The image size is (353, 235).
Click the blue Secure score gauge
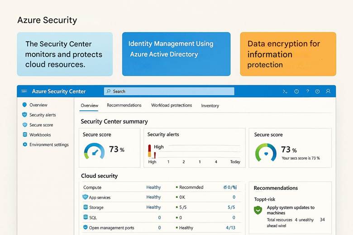click(94, 151)
